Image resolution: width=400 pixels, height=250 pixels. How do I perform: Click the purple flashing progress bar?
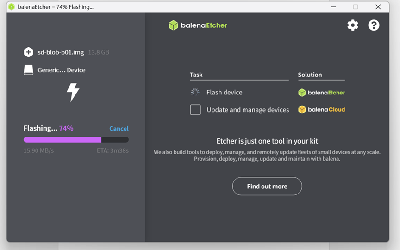(x=62, y=139)
